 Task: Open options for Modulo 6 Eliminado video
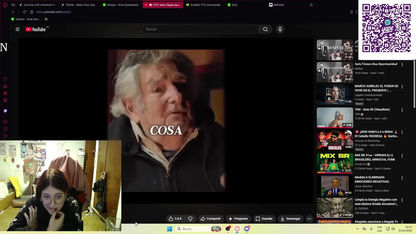[402, 178]
